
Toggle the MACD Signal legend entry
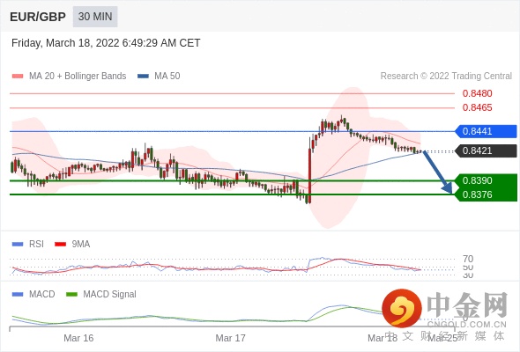[x=101, y=295]
